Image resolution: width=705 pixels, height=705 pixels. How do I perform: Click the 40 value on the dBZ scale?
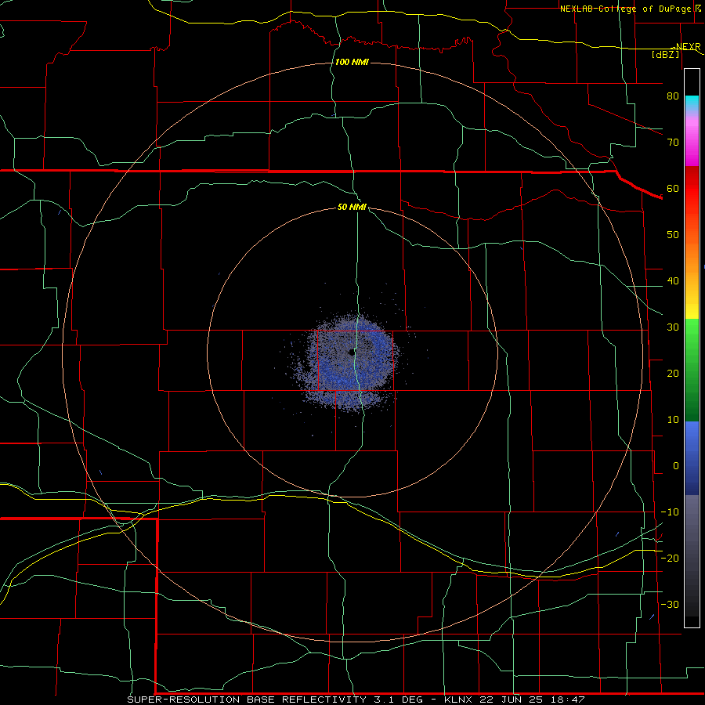[673, 281]
